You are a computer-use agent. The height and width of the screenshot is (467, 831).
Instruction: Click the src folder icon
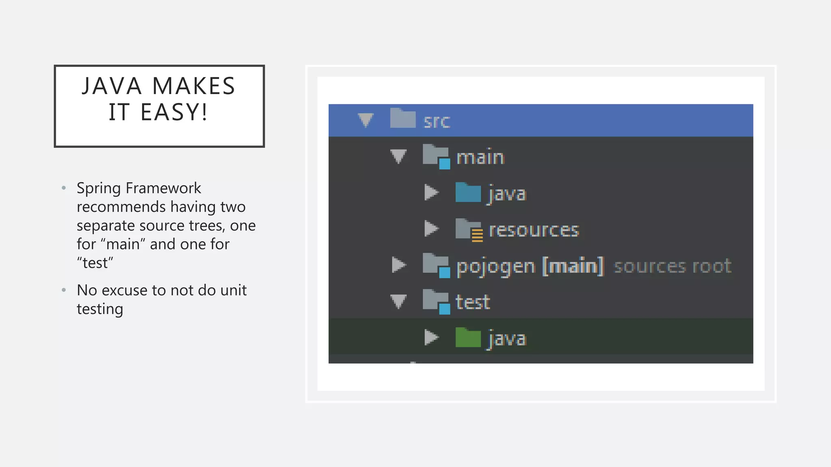403,118
